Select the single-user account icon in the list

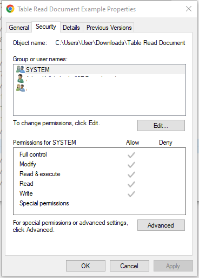click(21, 79)
